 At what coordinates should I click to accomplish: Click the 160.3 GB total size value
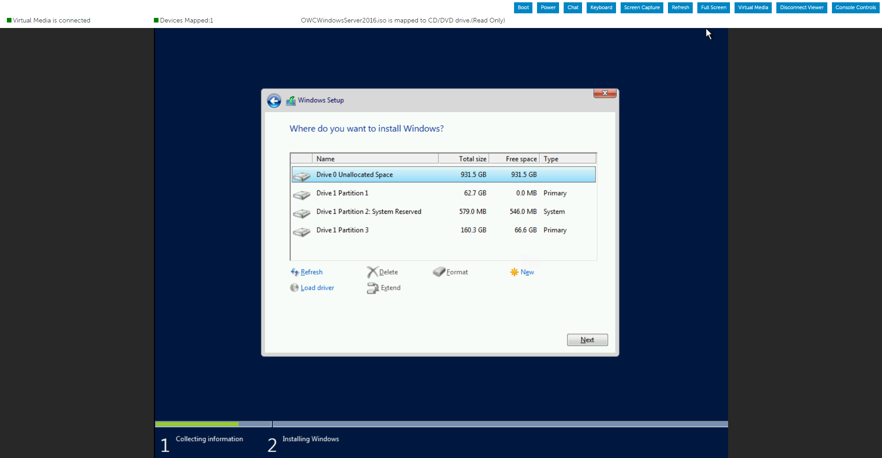point(473,230)
